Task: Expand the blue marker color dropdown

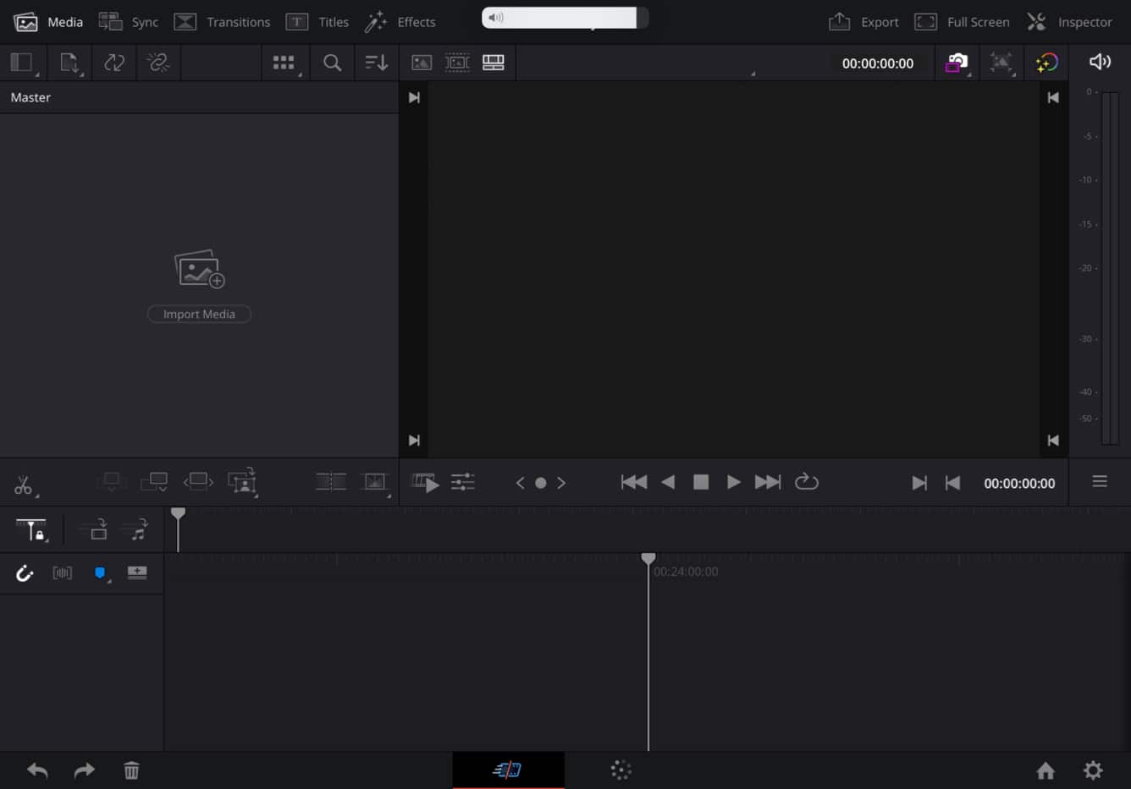Action: pyautogui.click(x=102, y=574)
